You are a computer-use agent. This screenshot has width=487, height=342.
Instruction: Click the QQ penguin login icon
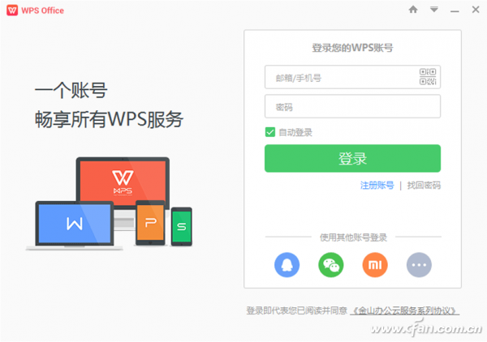click(287, 265)
